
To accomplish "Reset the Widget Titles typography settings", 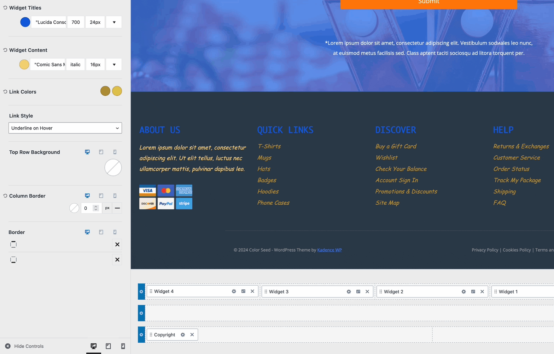I will click(4, 7).
